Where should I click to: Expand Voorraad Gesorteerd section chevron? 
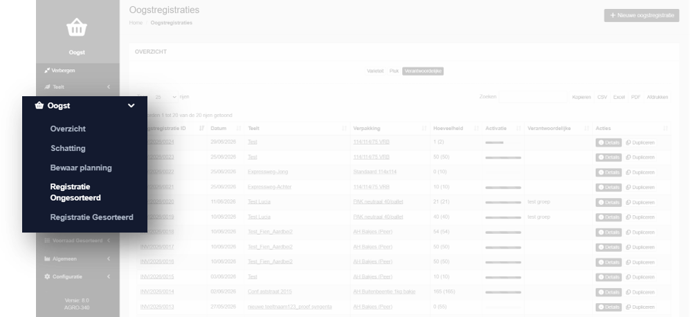109,240
